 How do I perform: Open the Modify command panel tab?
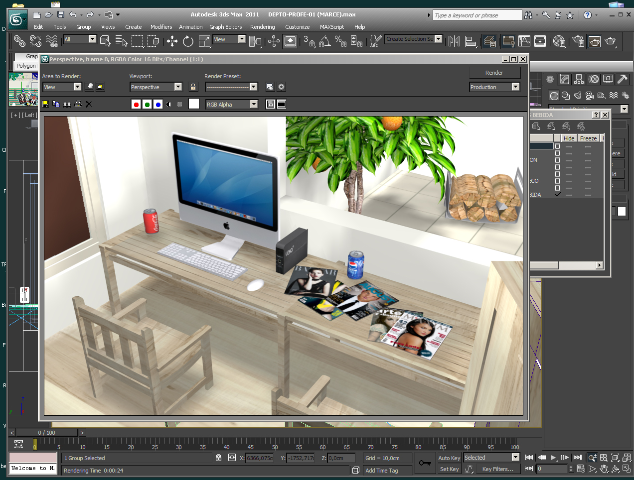click(x=564, y=79)
